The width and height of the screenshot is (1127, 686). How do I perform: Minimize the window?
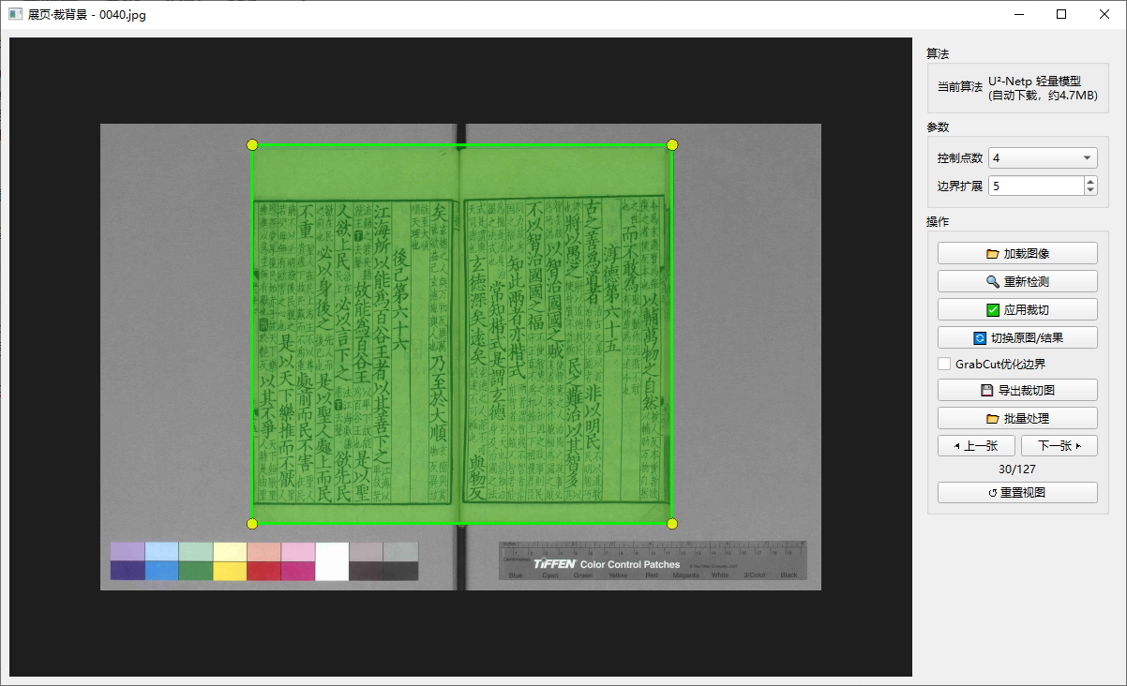coord(1018,14)
